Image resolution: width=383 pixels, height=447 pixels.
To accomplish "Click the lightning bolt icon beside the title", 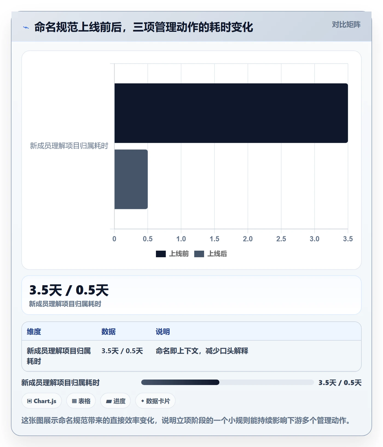I will pos(26,27).
